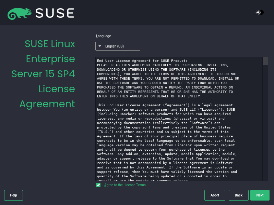The height and width of the screenshot is (205, 274).
Task: Toggle the light/dark theme switch icon
Action: tap(260, 13)
